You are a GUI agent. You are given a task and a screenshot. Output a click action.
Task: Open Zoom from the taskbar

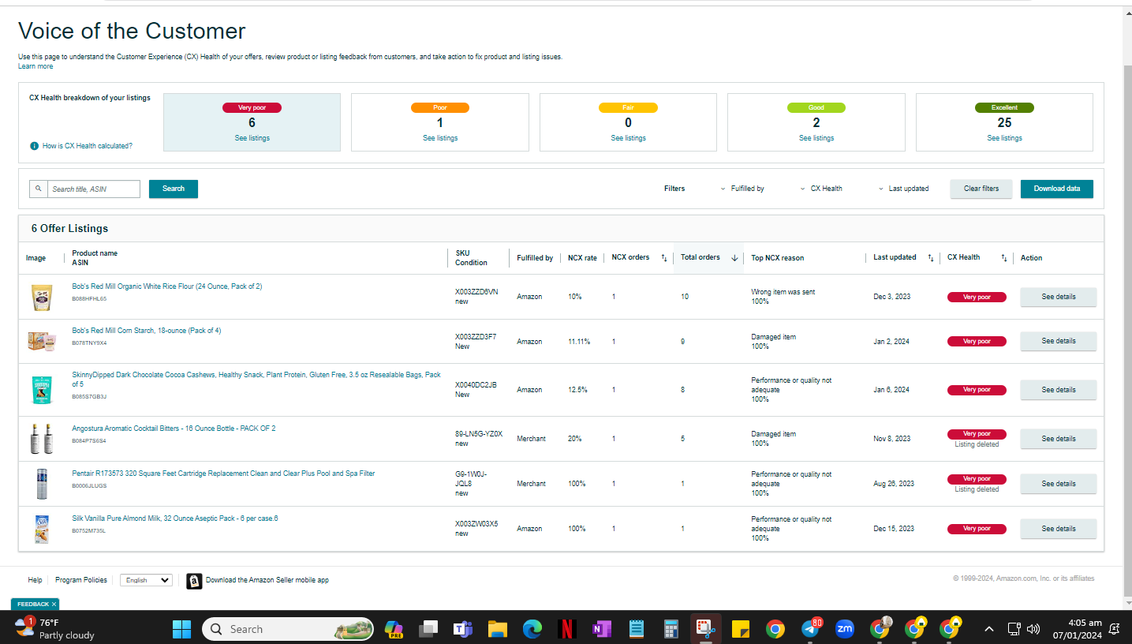click(845, 629)
